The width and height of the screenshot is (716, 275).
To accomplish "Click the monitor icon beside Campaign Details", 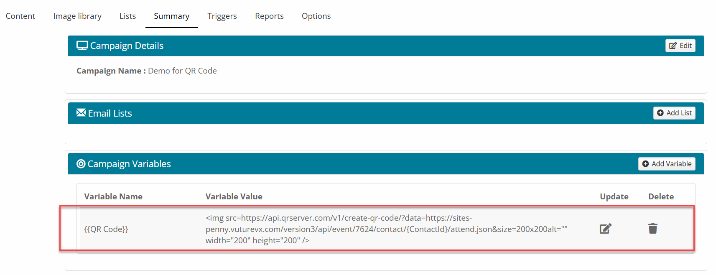I will coord(82,46).
